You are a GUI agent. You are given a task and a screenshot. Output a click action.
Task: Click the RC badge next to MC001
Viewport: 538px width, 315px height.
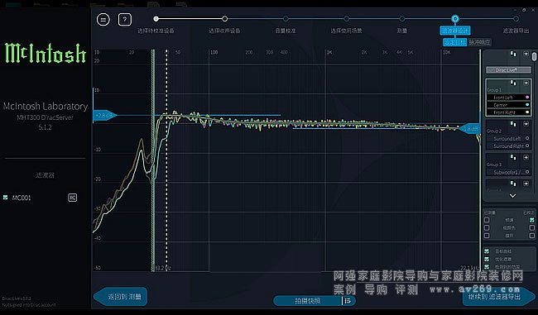click(72, 198)
